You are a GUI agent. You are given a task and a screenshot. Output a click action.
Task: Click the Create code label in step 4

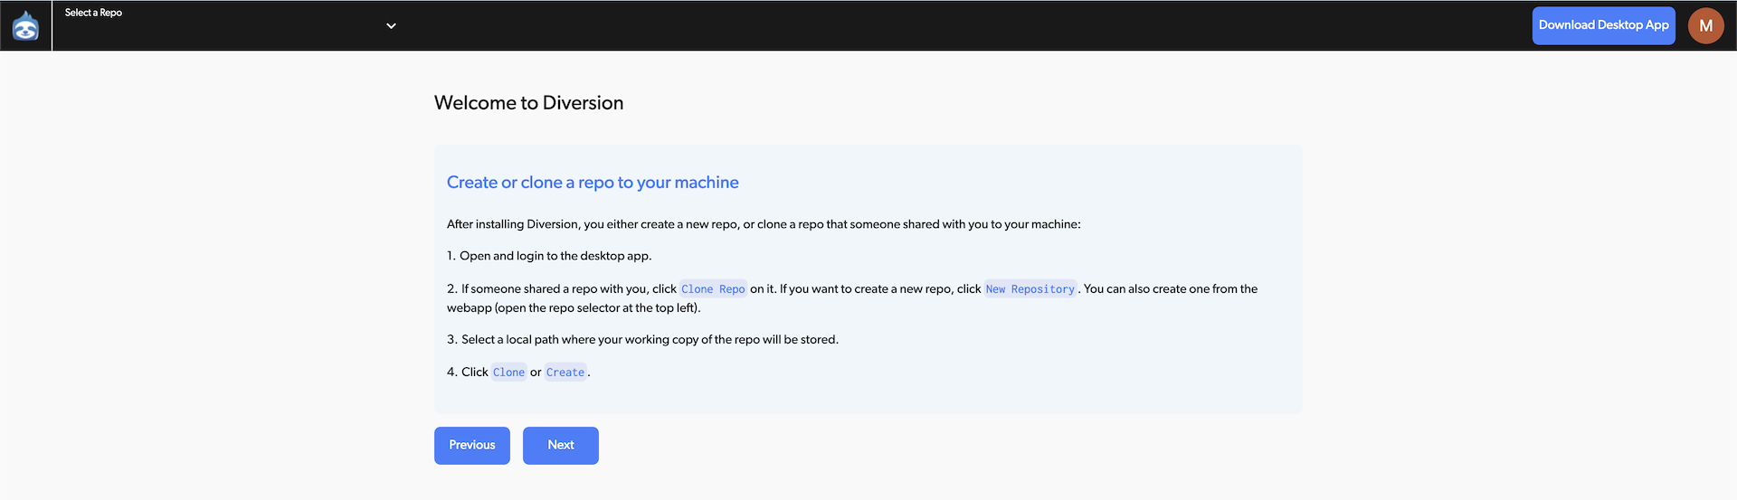click(x=565, y=373)
